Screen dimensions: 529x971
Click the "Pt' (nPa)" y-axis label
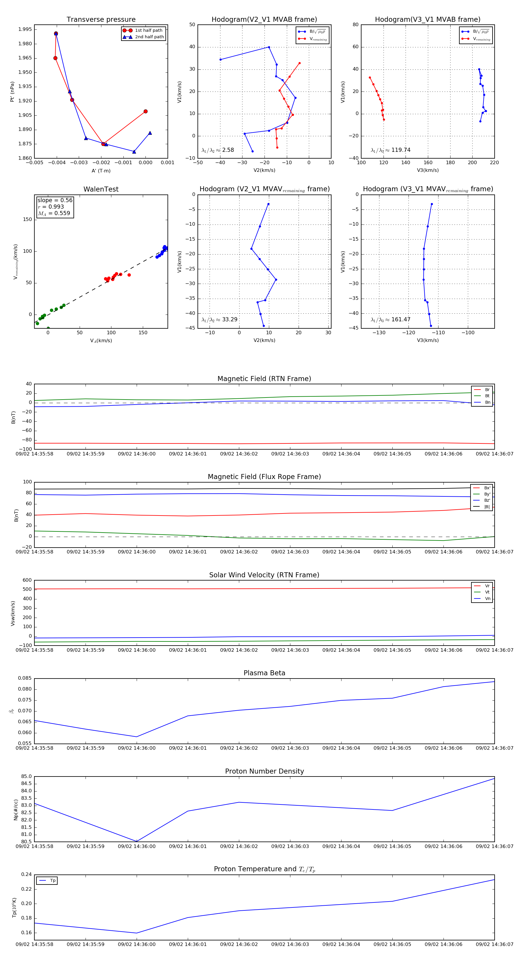12,92
